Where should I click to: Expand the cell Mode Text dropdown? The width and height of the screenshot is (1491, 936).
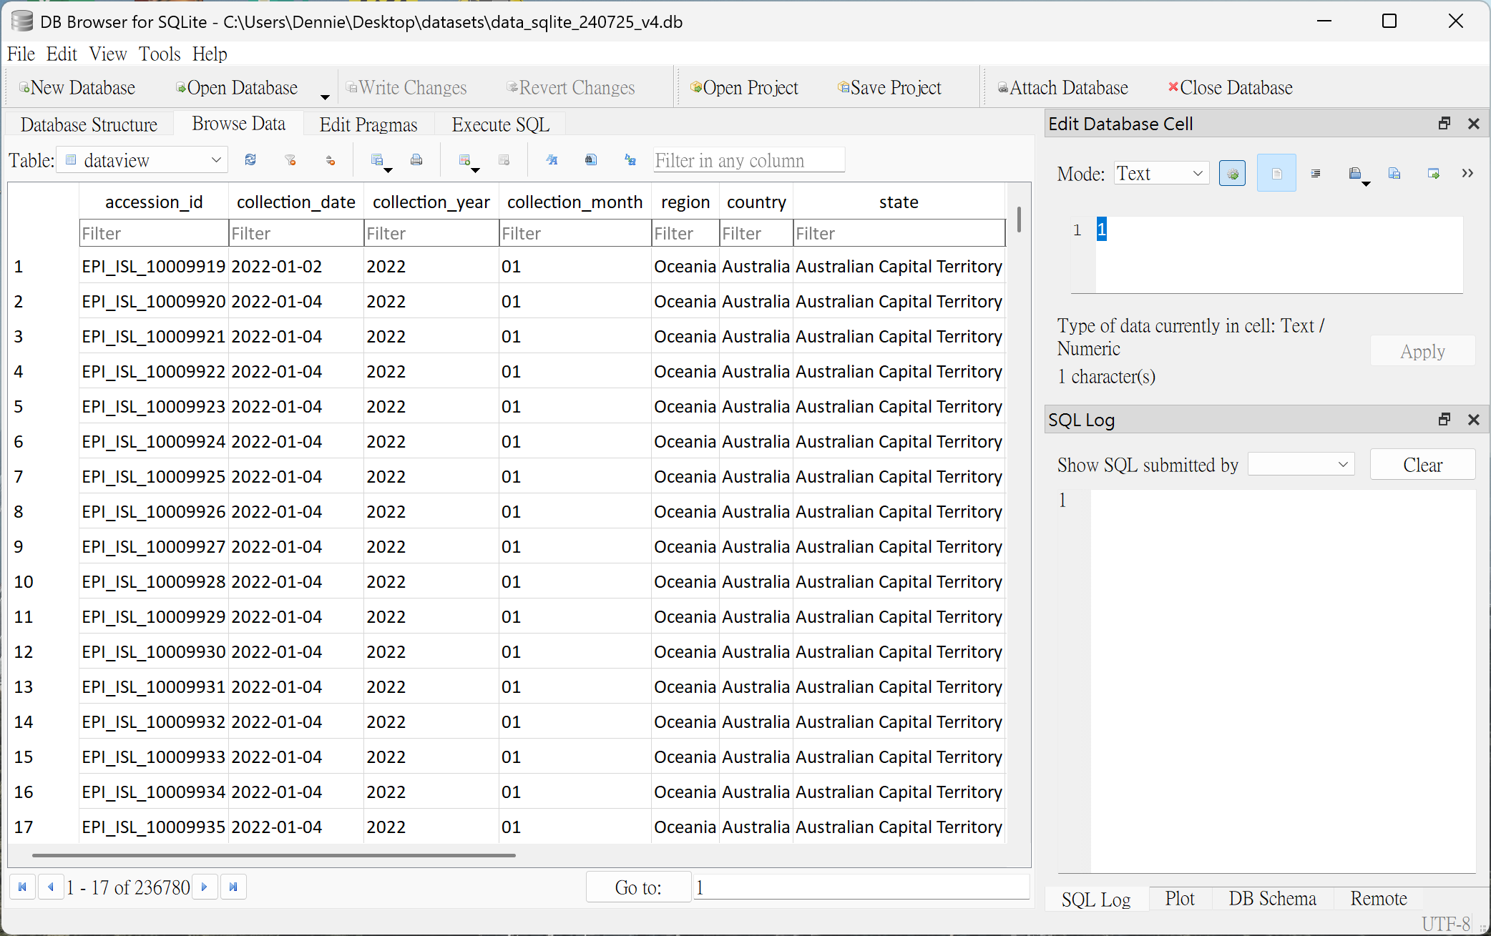coord(1161,174)
